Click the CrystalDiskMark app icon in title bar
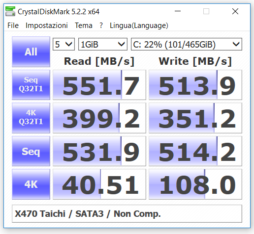 (x=10, y=11)
